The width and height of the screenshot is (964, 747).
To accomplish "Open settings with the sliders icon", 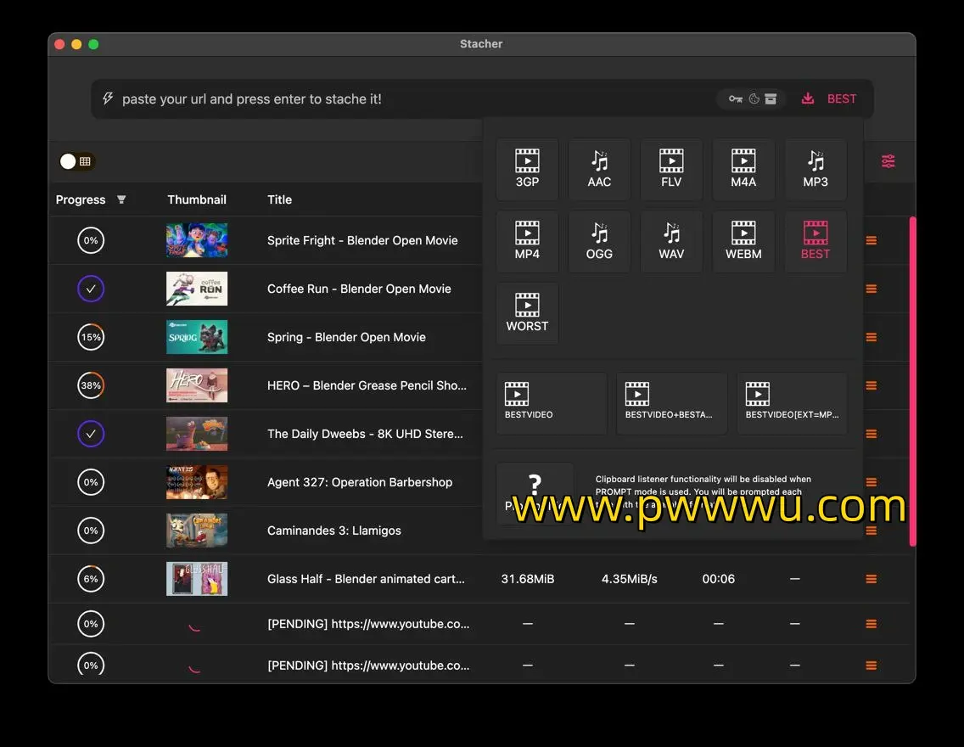I will pos(888,161).
